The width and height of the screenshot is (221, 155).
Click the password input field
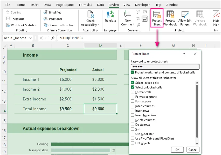coord(165,66)
